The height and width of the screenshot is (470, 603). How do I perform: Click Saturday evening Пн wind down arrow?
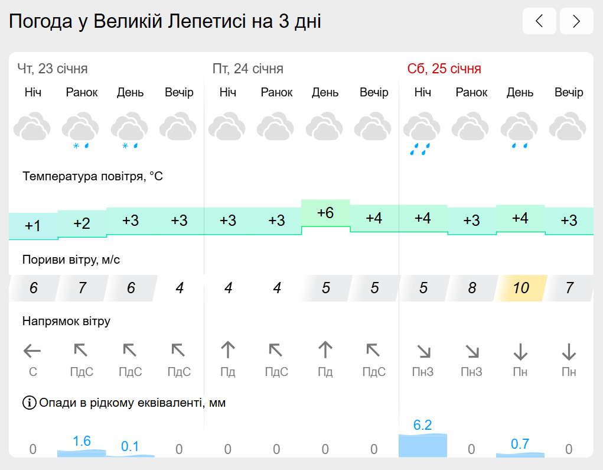point(569,351)
